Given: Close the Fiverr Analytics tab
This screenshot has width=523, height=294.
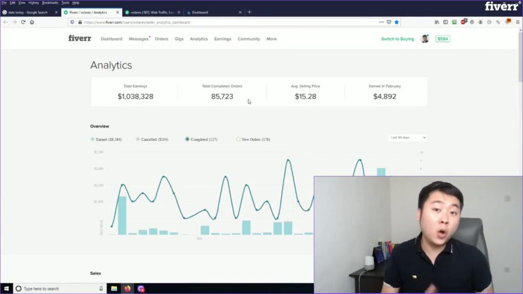Looking at the screenshot, I should (x=117, y=12).
